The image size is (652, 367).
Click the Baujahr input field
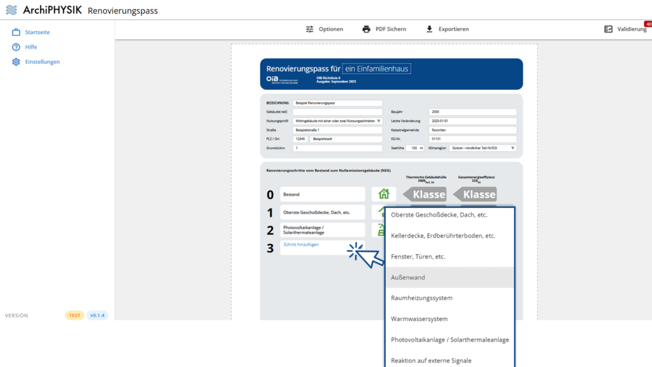point(472,112)
